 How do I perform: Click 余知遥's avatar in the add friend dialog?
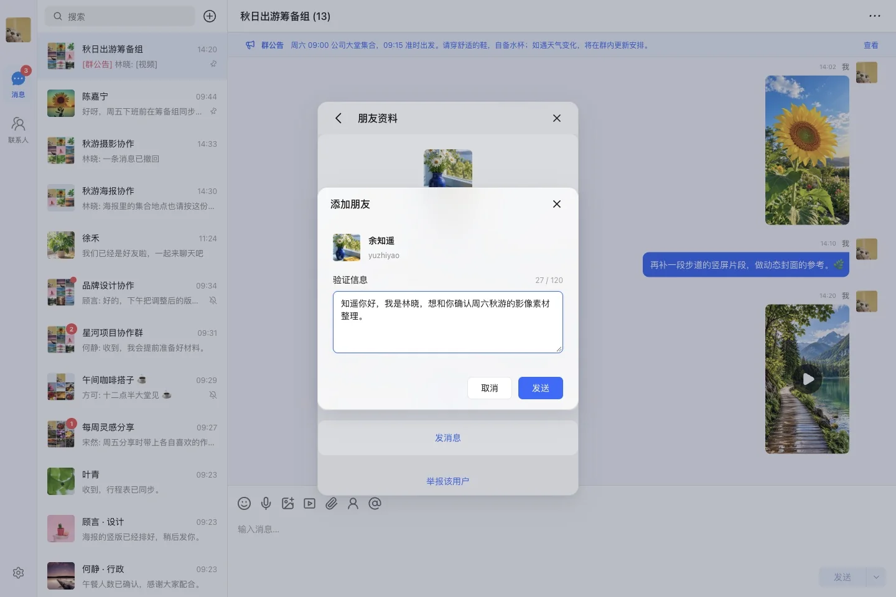[x=347, y=247]
